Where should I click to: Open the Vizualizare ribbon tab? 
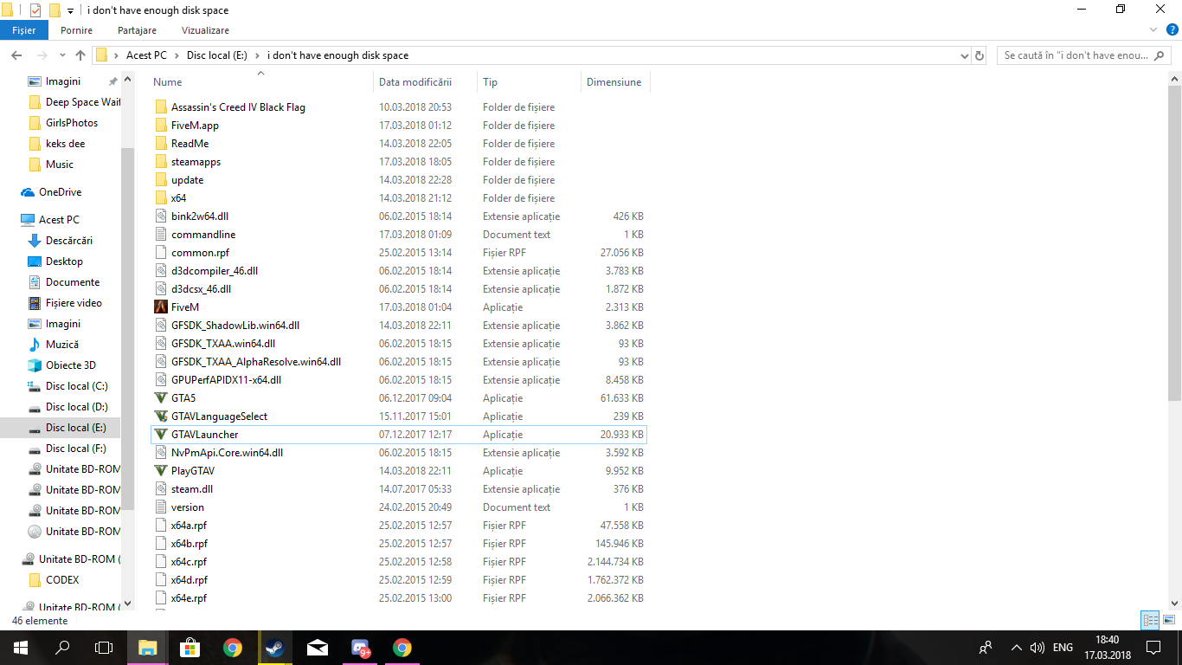(206, 30)
